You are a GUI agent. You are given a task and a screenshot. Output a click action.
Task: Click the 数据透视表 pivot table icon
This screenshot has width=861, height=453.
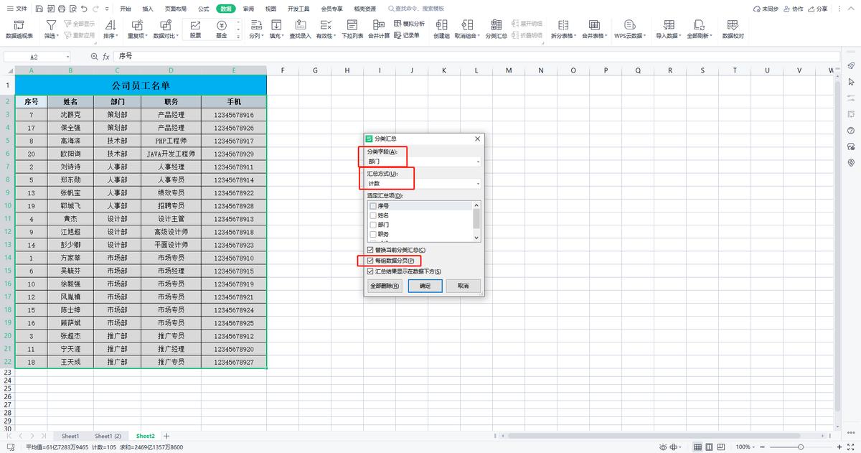tap(19, 29)
